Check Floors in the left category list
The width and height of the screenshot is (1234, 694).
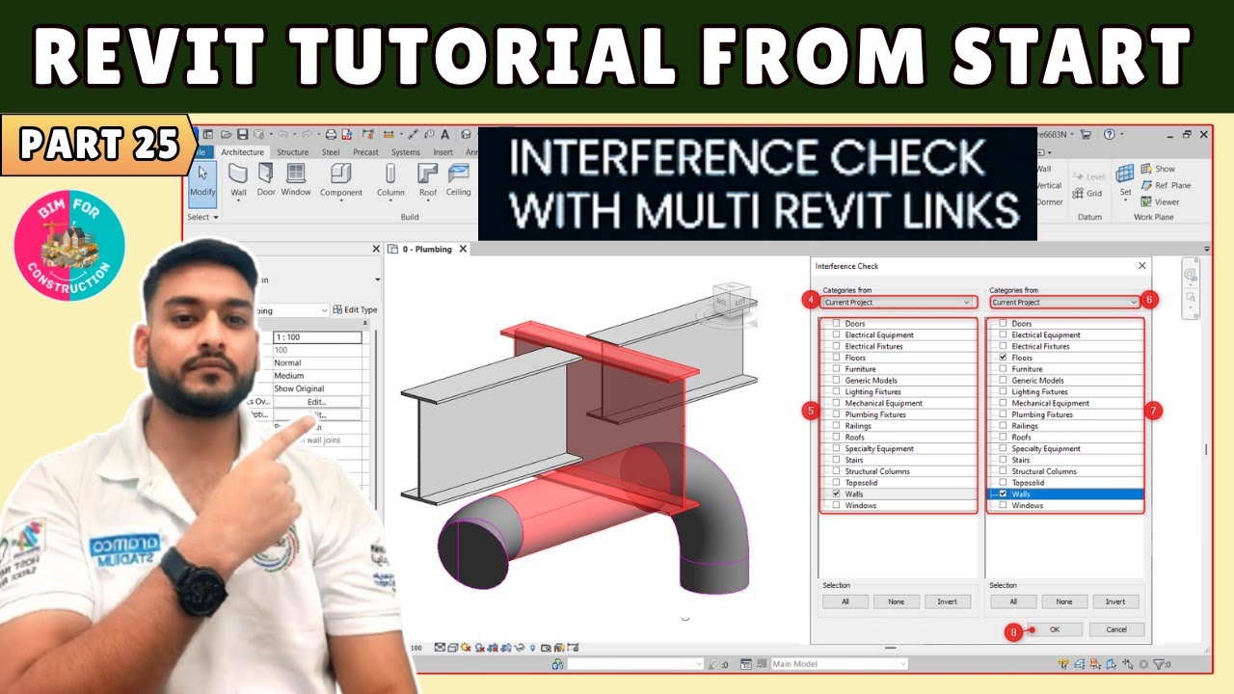[x=837, y=358]
